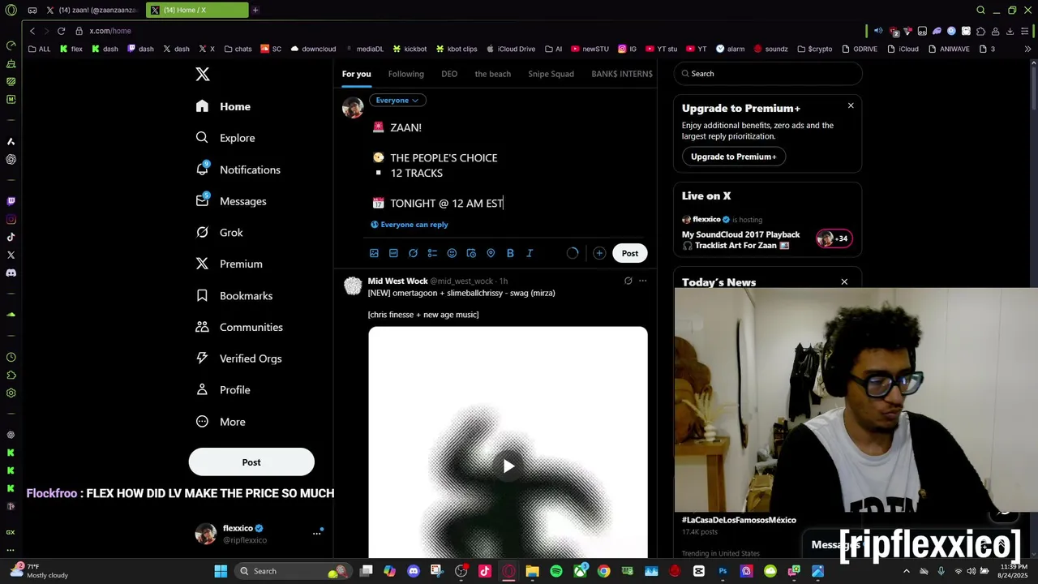Open Bookmarks in sidebar
Image resolution: width=1038 pixels, height=584 pixels.
tap(234, 296)
